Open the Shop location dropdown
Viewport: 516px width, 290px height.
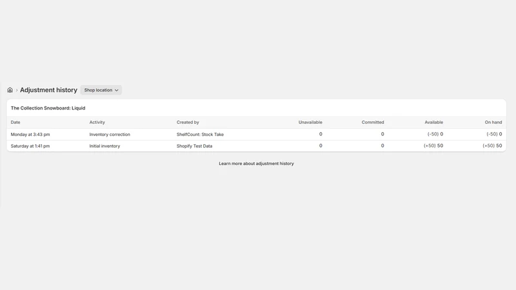(101, 90)
